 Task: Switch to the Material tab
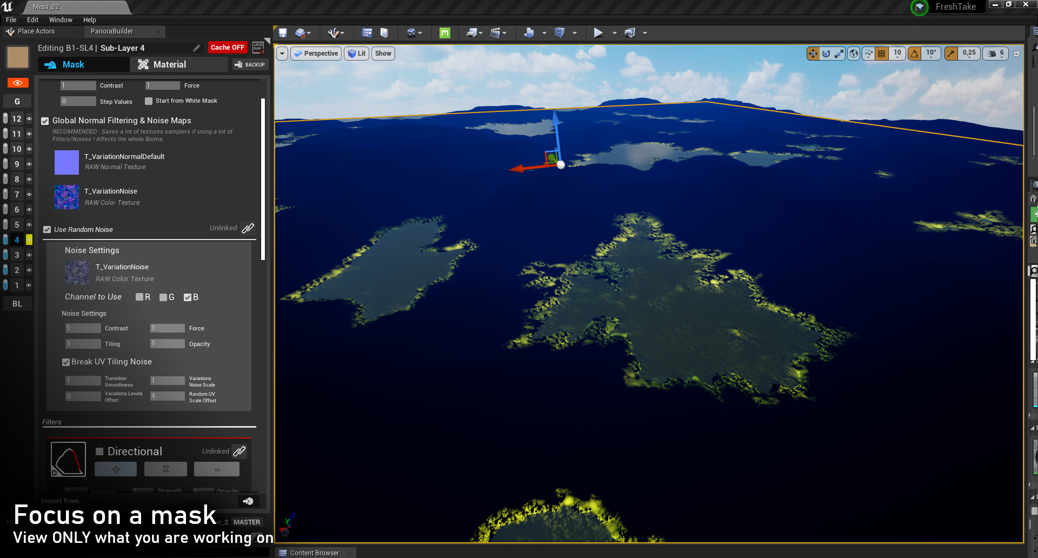(x=178, y=64)
